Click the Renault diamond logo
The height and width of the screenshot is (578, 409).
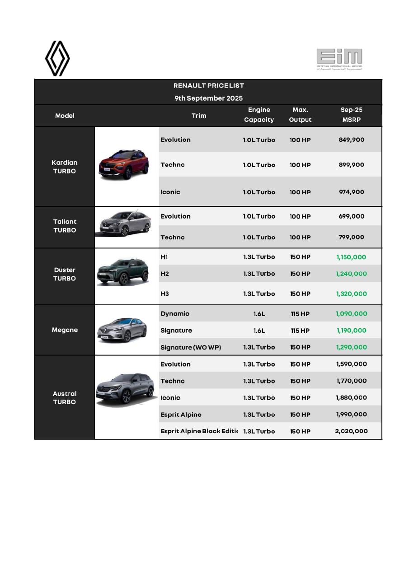[x=57, y=59]
